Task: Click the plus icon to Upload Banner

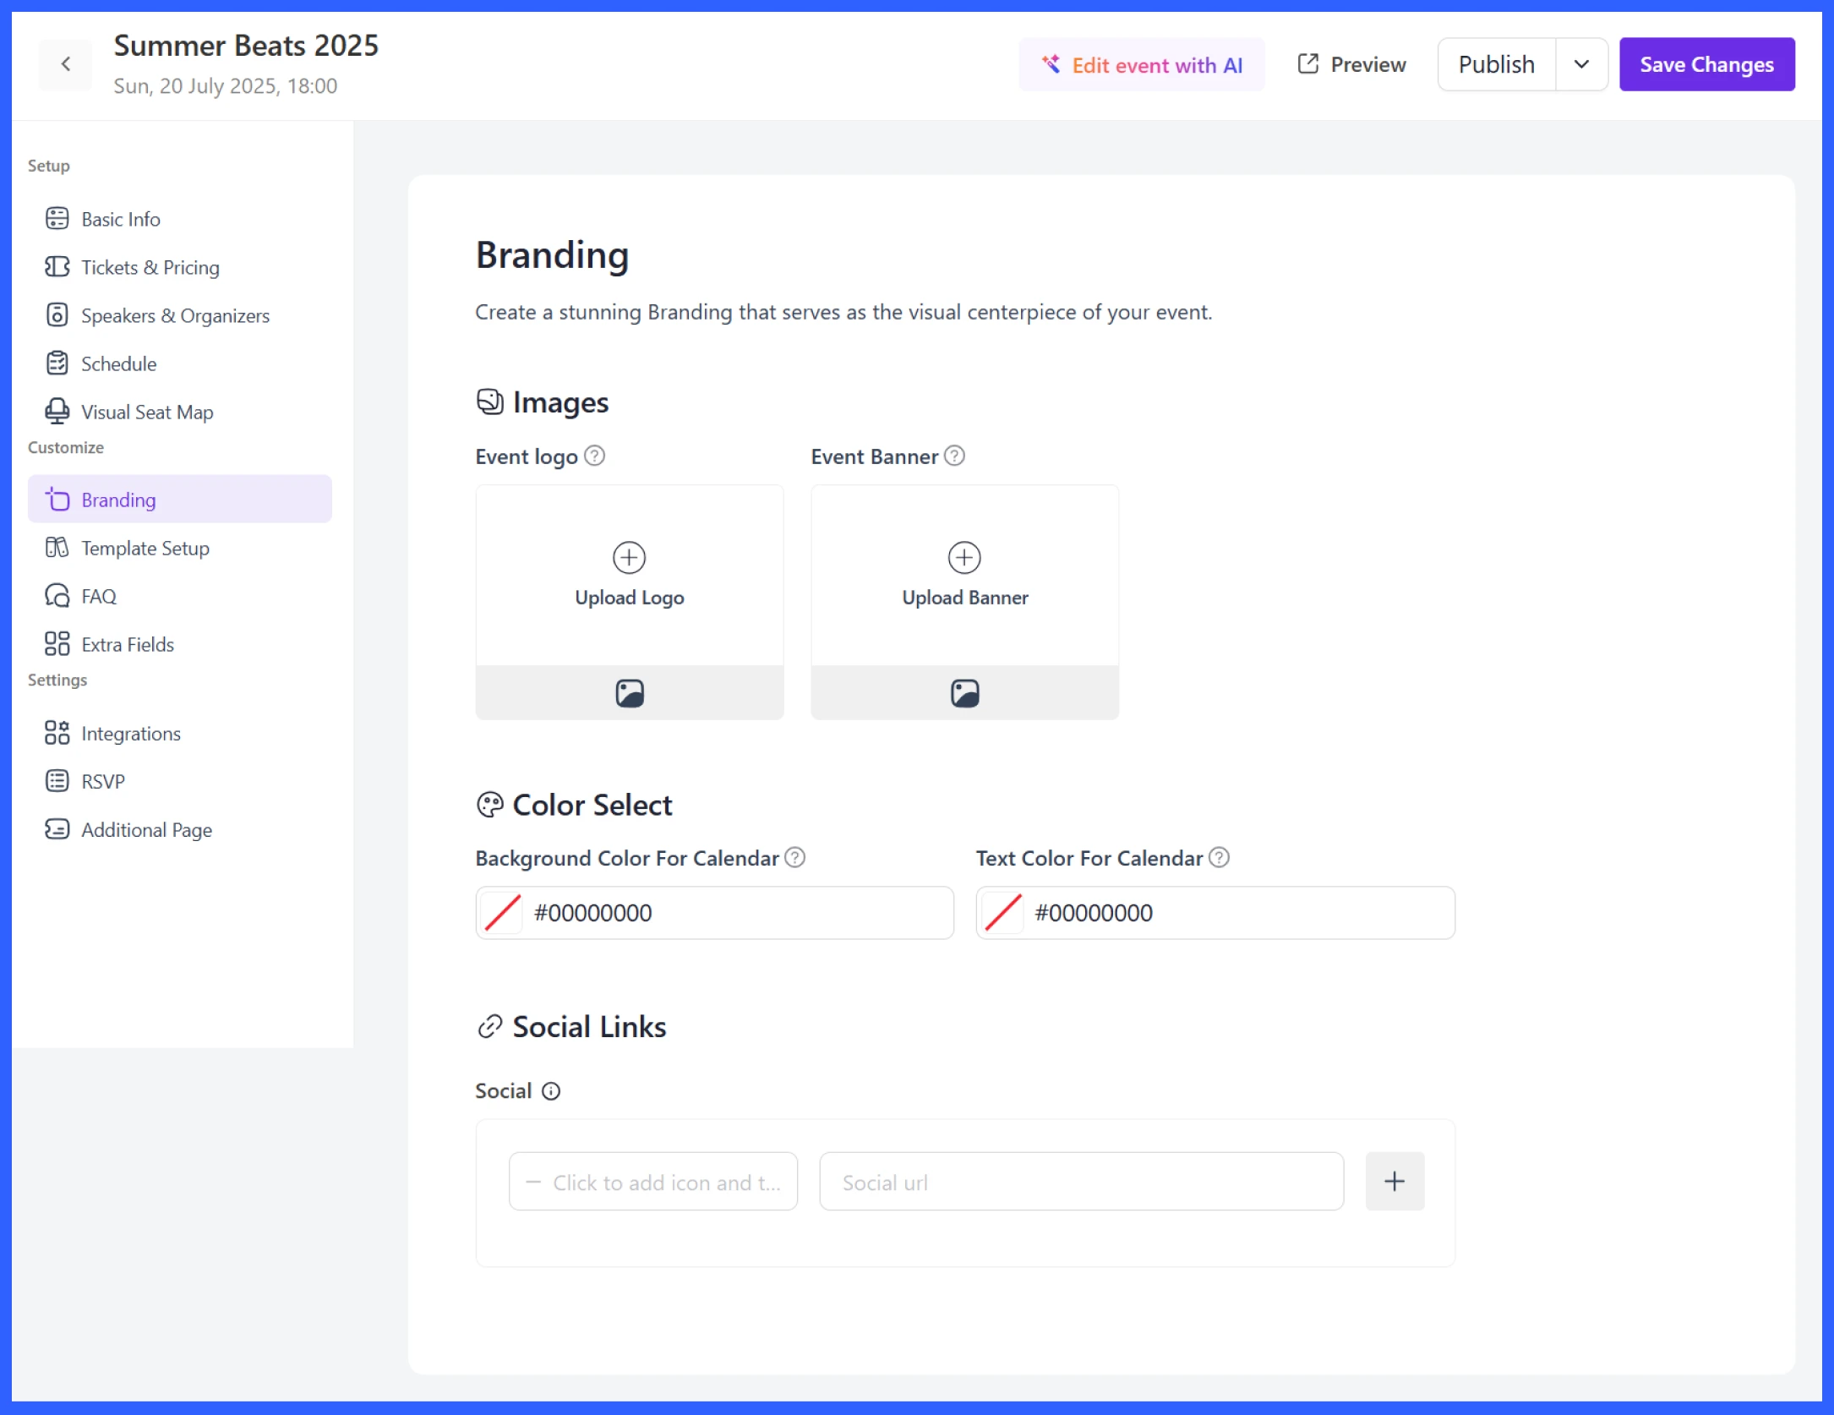Action: tap(964, 558)
